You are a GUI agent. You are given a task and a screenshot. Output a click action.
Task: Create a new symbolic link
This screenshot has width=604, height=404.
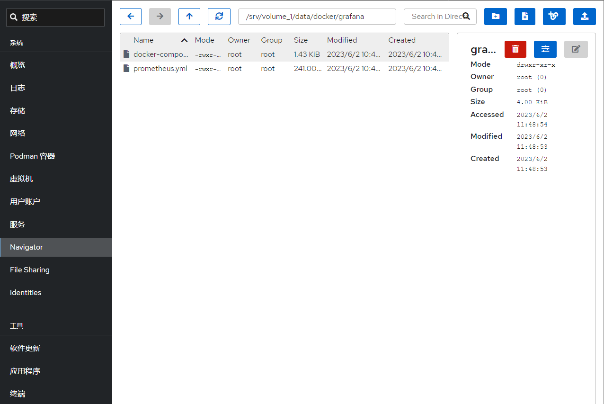coord(554,17)
